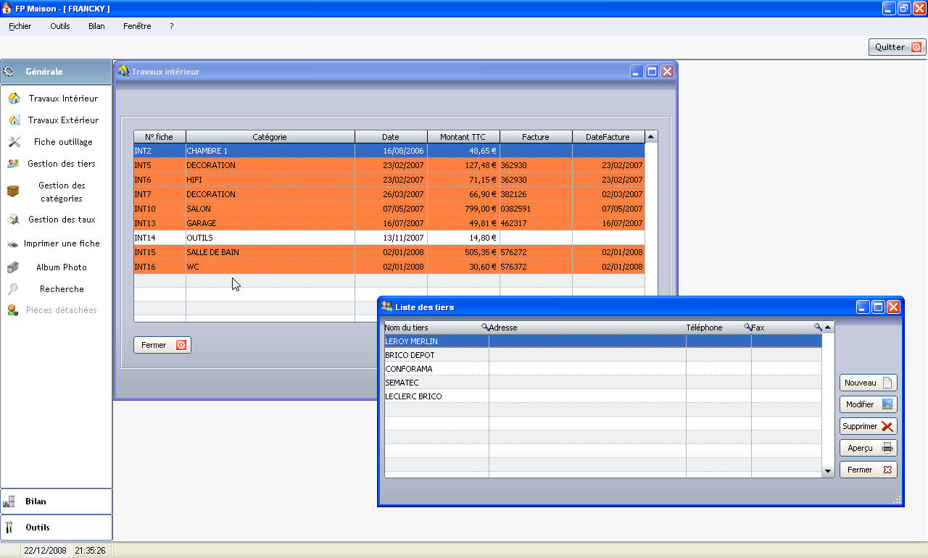Click the Nouveau button
The width and height of the screenshot is (928, 558).
coord(868,383)
